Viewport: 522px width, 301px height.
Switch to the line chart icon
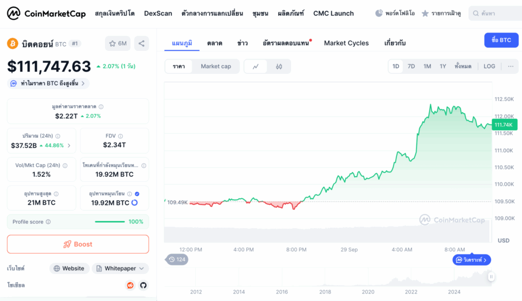[255, 66]
